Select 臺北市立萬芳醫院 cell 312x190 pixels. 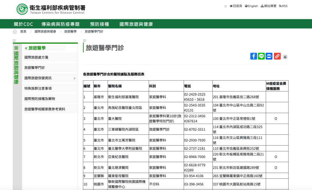128,140
